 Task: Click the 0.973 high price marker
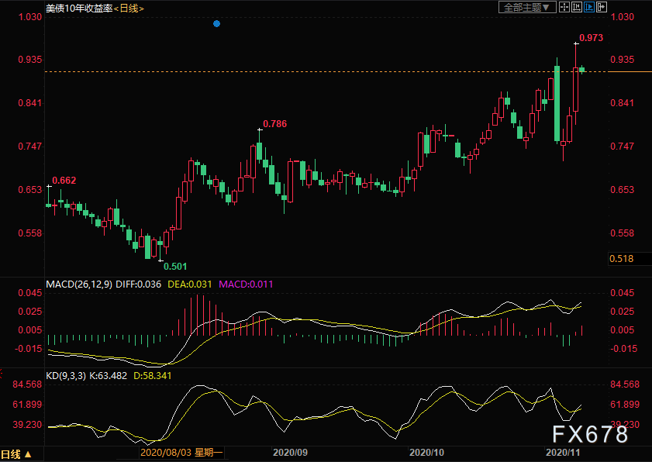[x=591, y=37]
